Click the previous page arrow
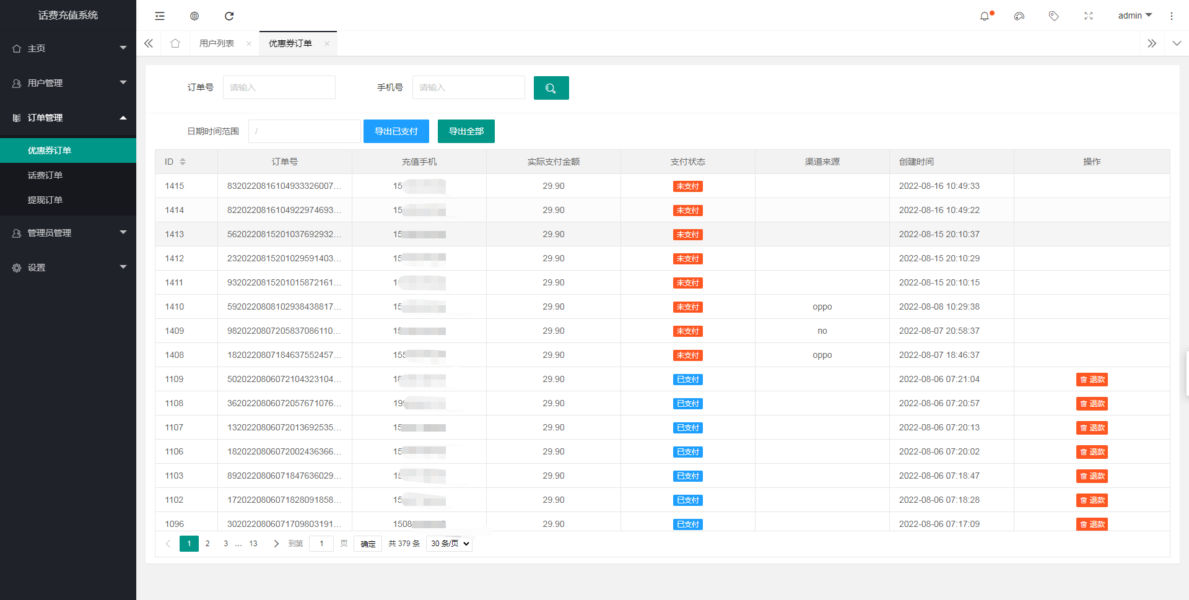 [168, 544]
